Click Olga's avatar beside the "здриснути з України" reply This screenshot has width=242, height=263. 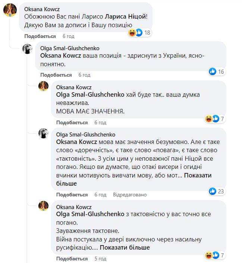click(28, 49)
